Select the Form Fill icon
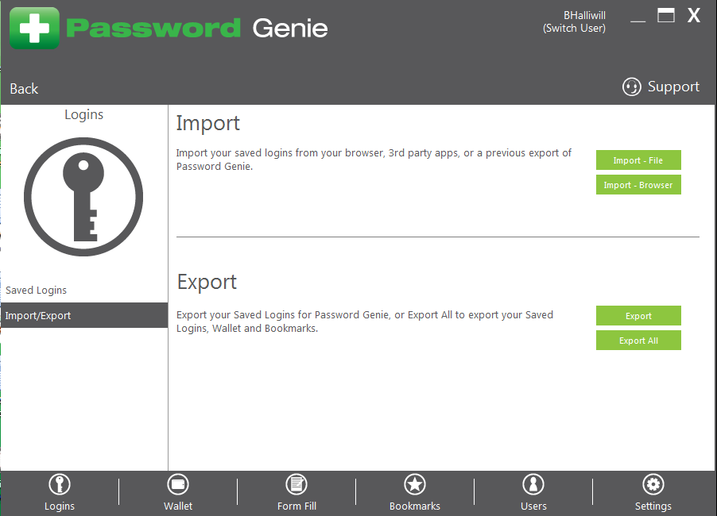The image size is (717, 516). click(x=296, y=484)
